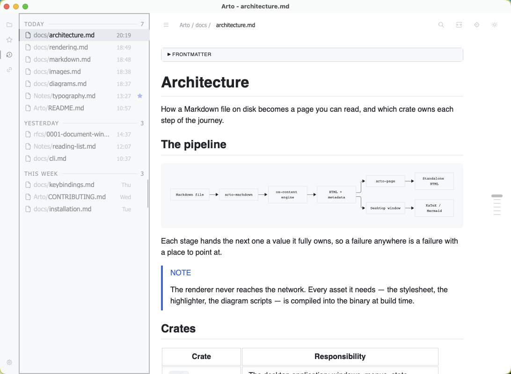This screenshot has width=511, height=374.
Task: Click the outline marker bars at the right edge
Action: coord(497,205)
